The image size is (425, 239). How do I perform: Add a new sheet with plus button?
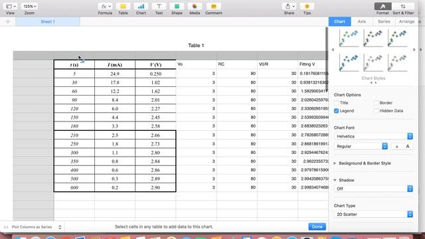(8, 21)
